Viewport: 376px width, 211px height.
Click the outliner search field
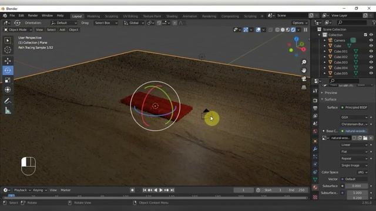(x=352, y=22)
